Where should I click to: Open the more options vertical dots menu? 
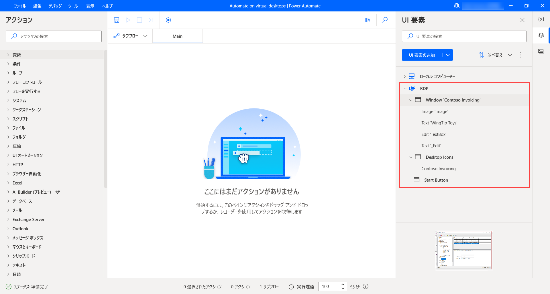coord(521,55)
